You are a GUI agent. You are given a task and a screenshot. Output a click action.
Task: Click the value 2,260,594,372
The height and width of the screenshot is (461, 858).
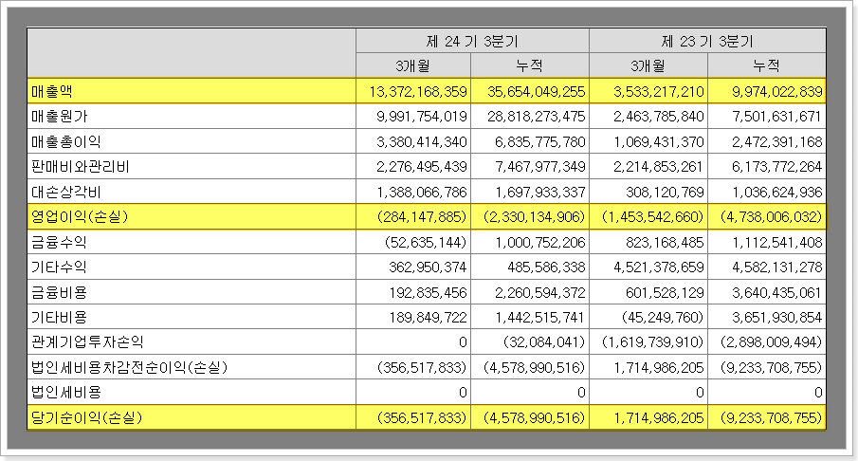[x=540, y=292]
